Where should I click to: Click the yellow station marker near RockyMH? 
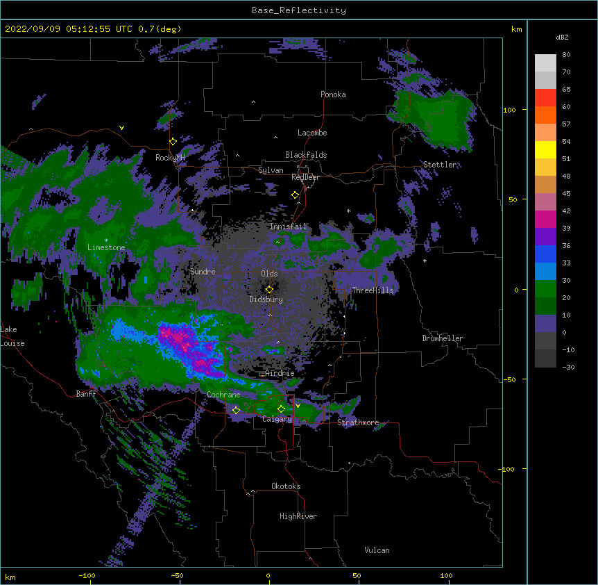point(173,141)
